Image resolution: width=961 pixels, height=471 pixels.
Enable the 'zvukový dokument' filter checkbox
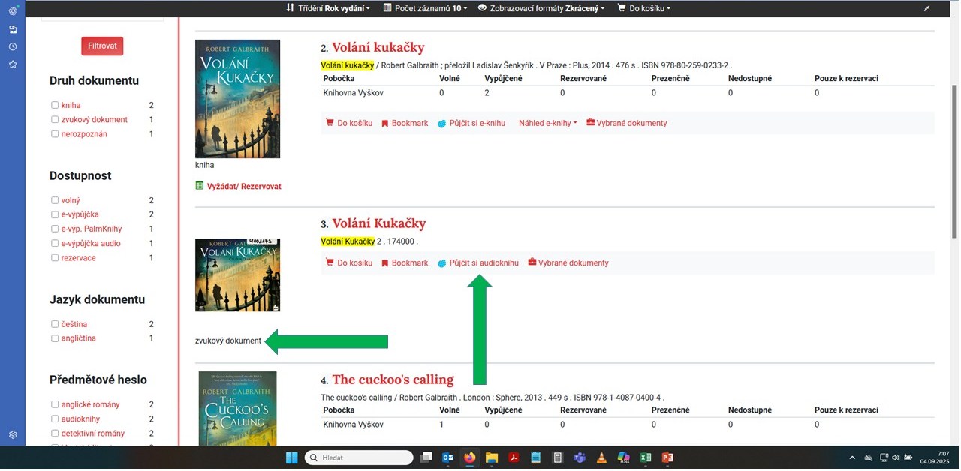55,120
